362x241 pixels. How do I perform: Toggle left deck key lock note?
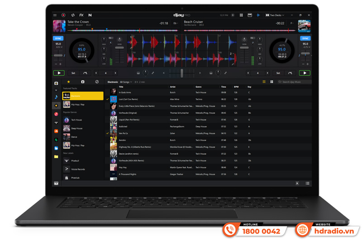[64, 56]
